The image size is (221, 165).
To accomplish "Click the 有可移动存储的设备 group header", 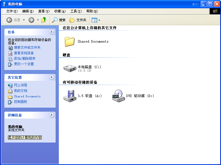I will point(80,82).
